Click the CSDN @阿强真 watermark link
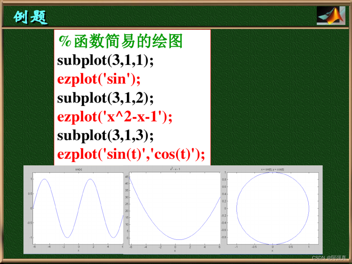352x264 pixels. 329,258
